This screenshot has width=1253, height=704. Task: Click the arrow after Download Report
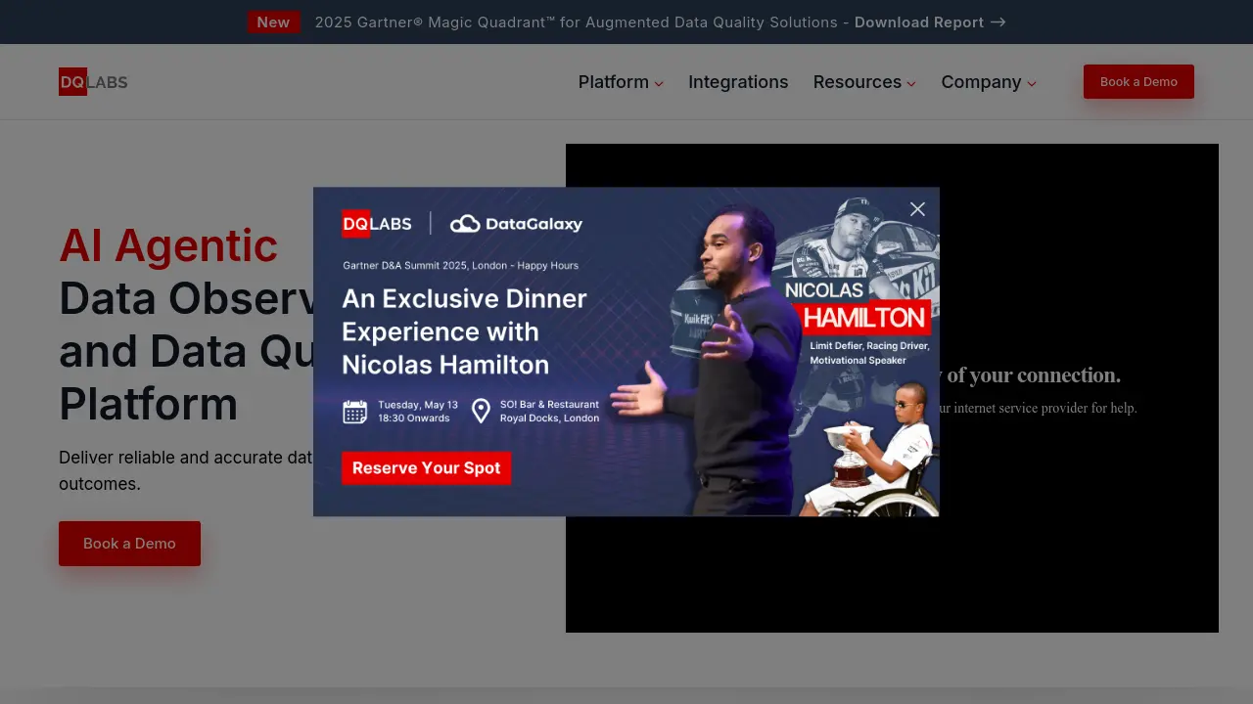coord(998,22)
